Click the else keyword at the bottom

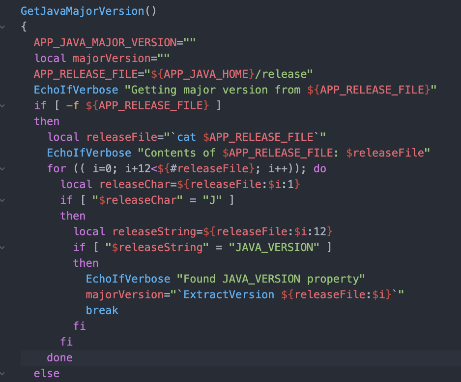coord(46,373)
